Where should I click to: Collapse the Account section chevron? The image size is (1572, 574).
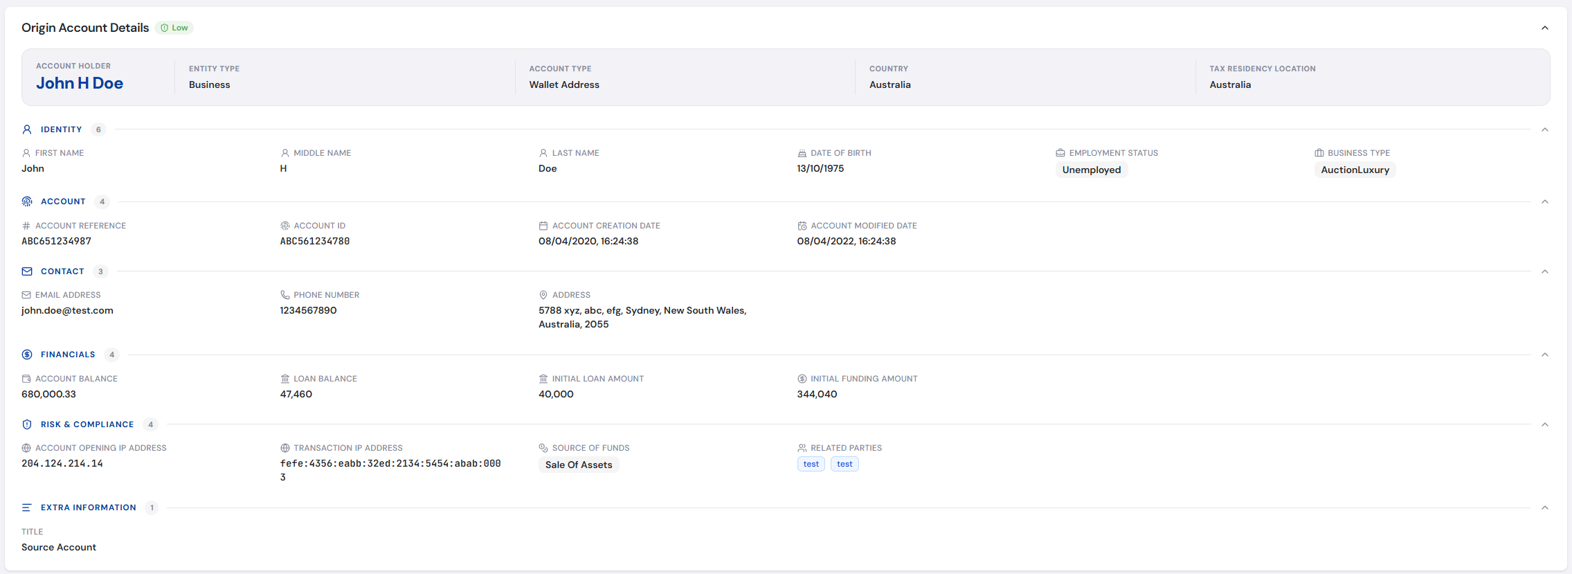click(x=1544, y=201)
